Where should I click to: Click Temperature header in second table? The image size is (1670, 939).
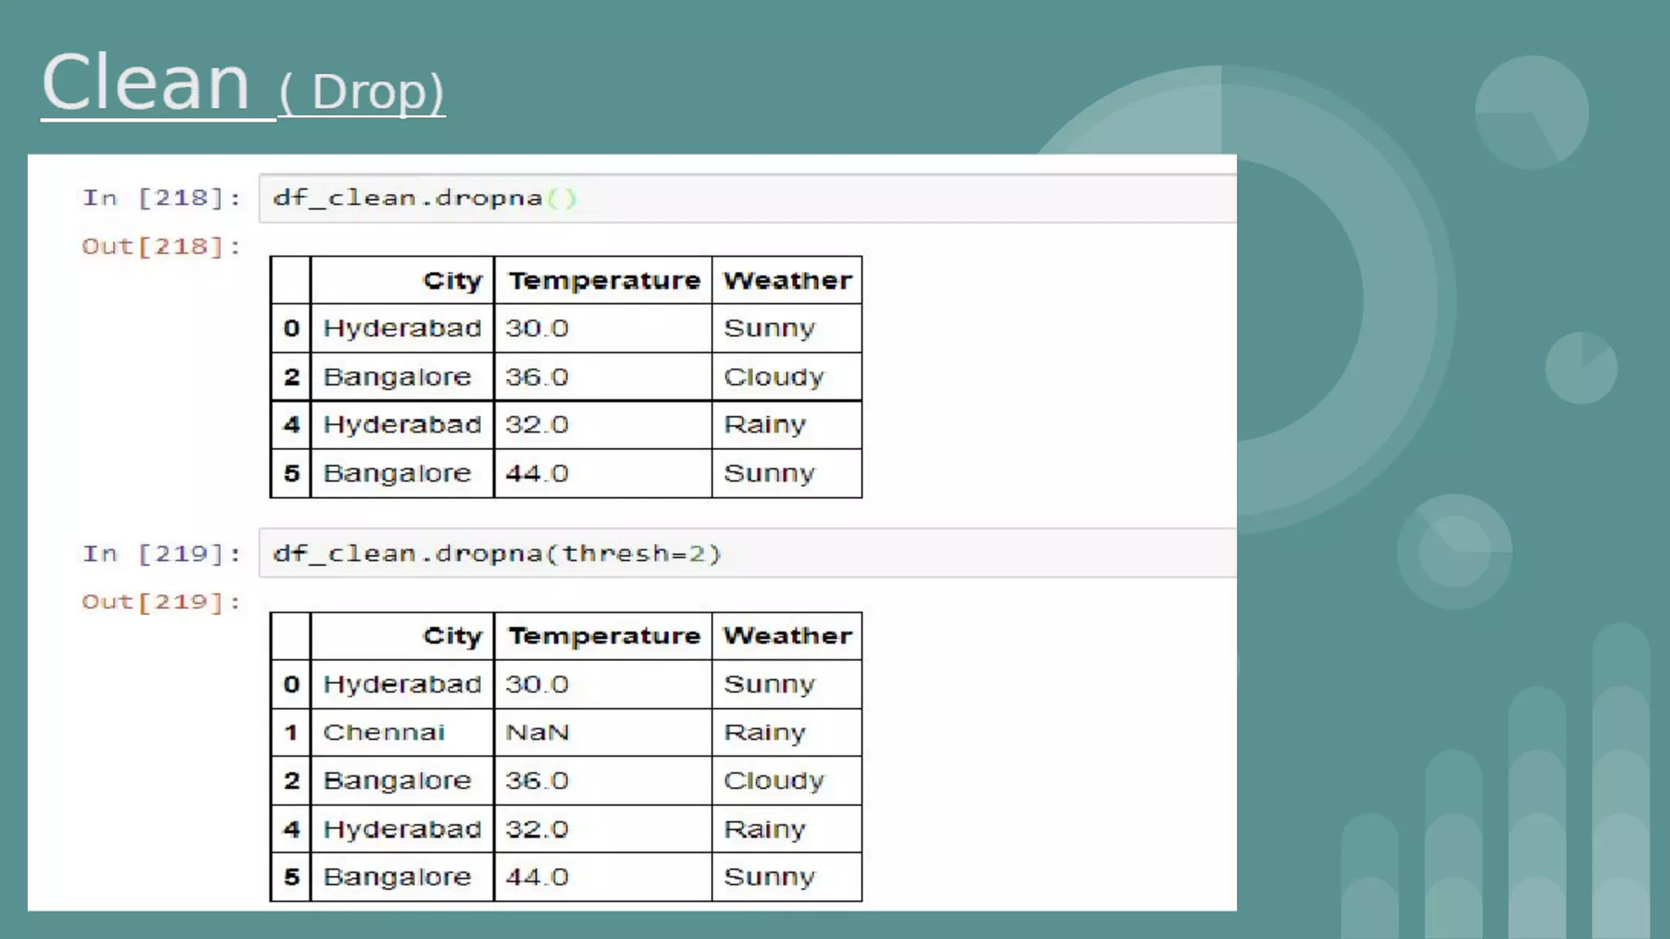603,636
